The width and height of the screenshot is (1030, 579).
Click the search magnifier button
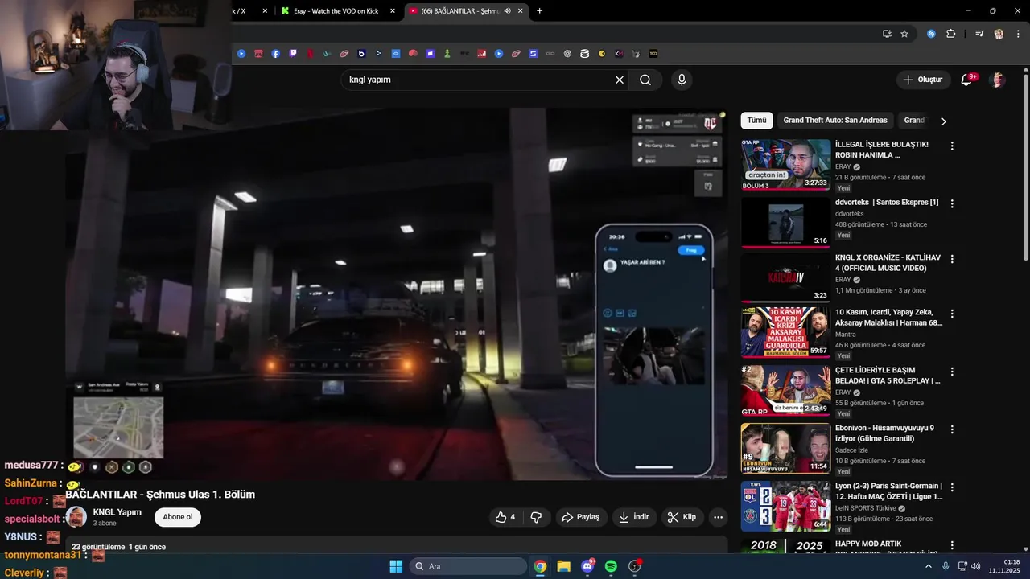click(x=645, y=80)
